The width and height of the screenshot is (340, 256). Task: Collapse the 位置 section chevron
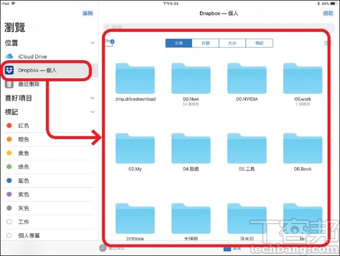point(92,43)
